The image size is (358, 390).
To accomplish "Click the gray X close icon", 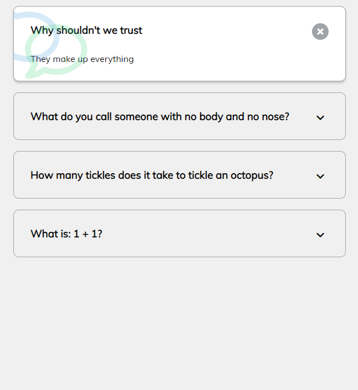I will [x=320, y=32].
